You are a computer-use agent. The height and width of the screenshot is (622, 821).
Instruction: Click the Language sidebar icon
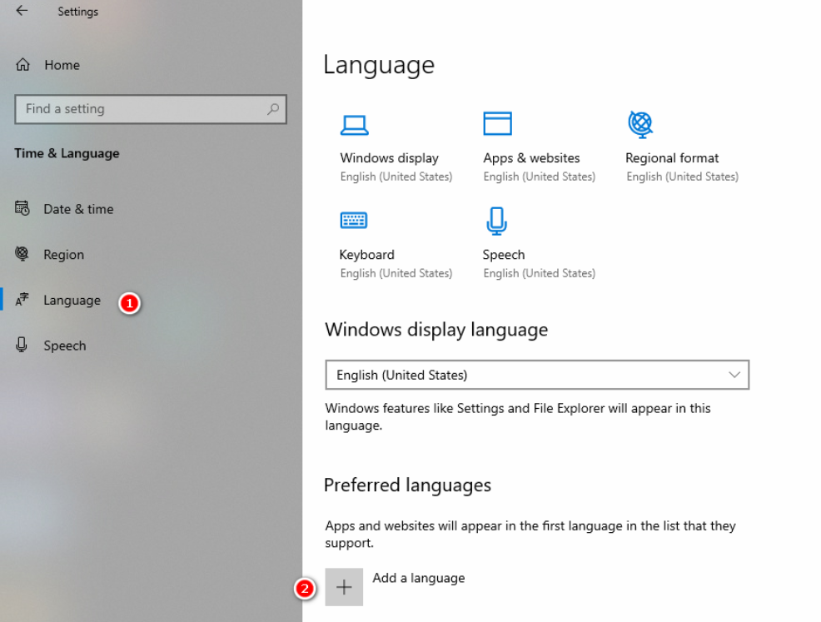point(22,299)
